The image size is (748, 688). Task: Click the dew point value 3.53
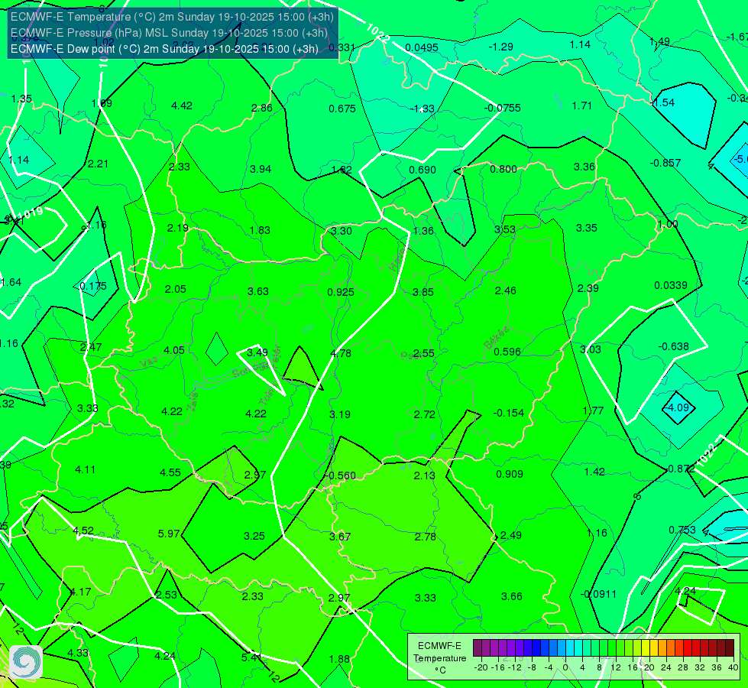coord(505,229)
